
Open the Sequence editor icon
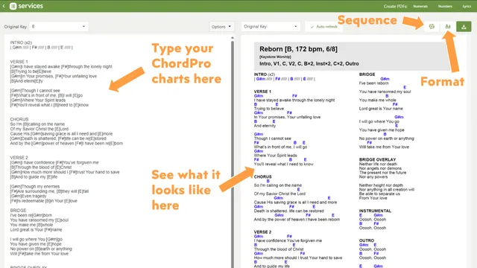coord(432,27)
